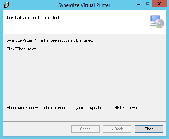Maximize the installer window
This screenshot has width=169, height=139.
[x=148, y=4]
